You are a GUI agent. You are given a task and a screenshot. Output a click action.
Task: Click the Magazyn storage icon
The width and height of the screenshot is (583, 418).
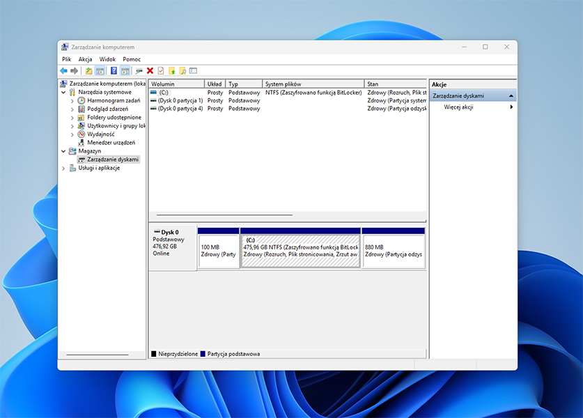click(x=72, y=151)
